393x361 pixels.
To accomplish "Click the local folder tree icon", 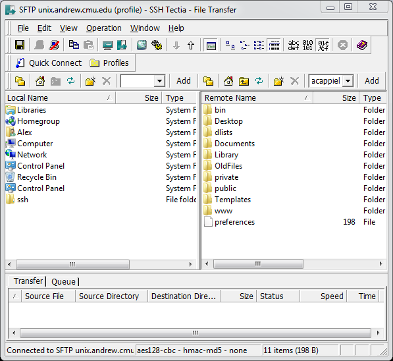I will coord(20,81).
